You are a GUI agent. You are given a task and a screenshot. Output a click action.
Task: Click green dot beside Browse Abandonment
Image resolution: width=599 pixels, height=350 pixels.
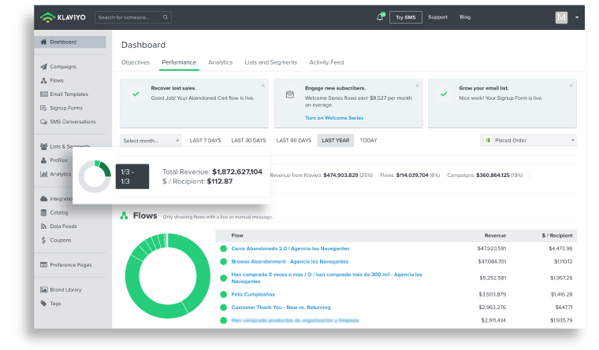[224, 262]
